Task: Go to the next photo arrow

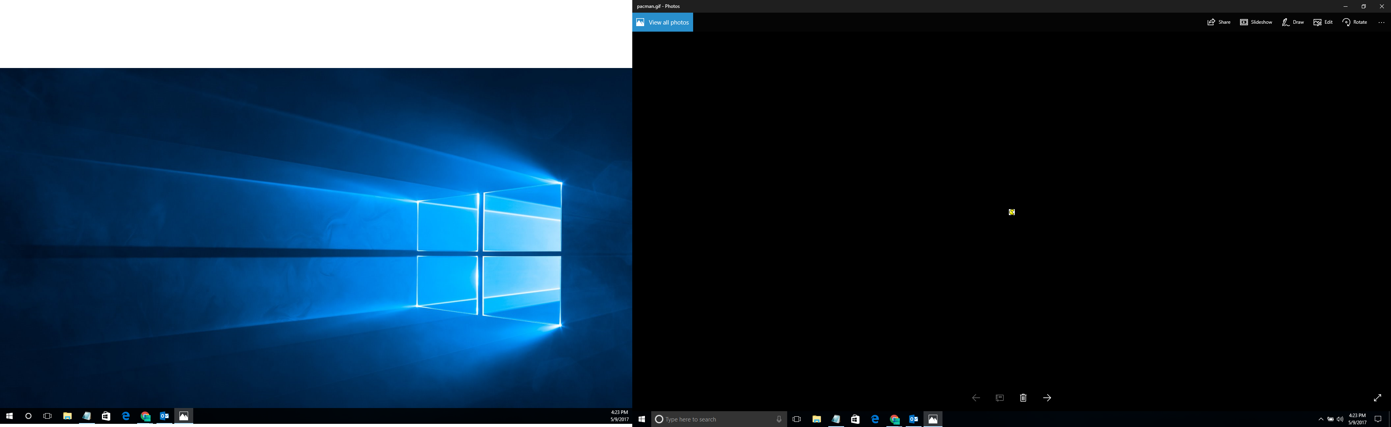Action: click(x=1047, y=398)
